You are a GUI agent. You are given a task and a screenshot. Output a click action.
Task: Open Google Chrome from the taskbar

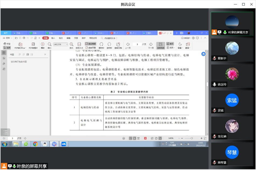pos(35,144)
